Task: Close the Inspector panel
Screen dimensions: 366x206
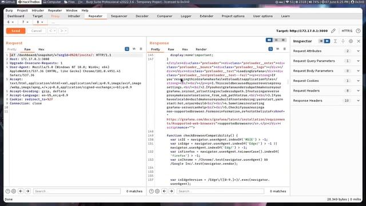Action: click(359, 41)
